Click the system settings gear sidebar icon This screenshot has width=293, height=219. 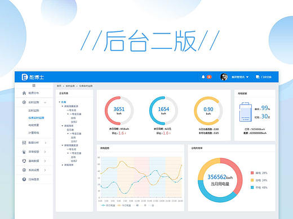coord(24,170)
